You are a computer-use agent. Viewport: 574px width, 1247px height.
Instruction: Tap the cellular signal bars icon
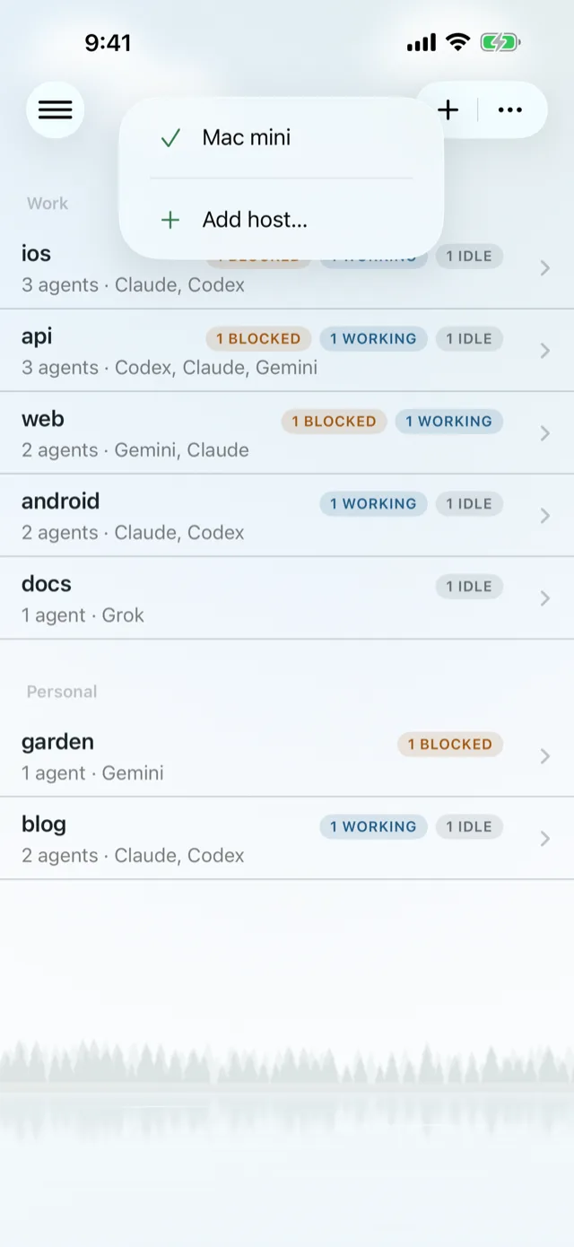(x=422, y=42)
